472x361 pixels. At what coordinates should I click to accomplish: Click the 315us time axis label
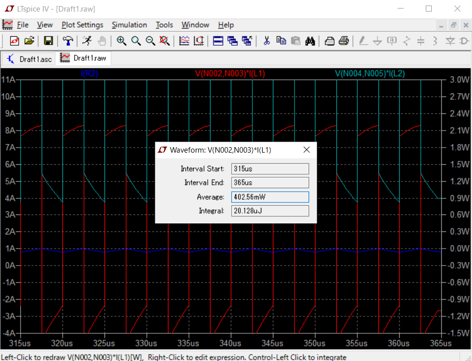(20, 343)
